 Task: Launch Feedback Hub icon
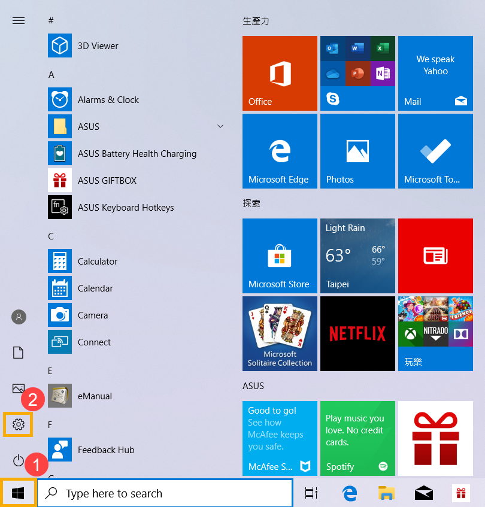(x=60, y=450)
